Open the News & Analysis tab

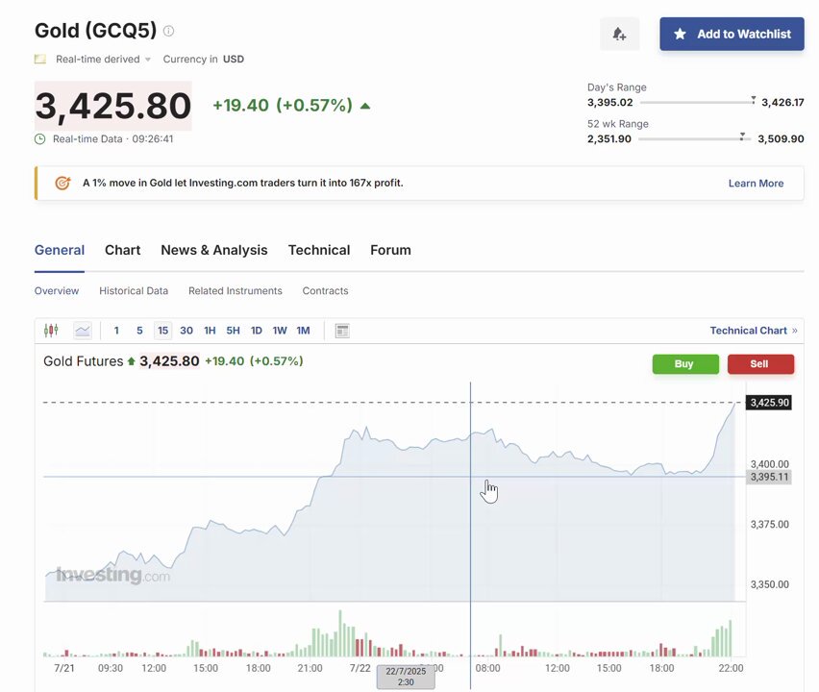(x=214, y=250)
